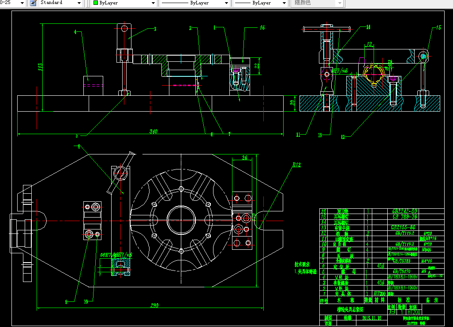This screenshot has width=453, height=327.
Task: Select the center bore circle in top view
Action: (181, 221)
